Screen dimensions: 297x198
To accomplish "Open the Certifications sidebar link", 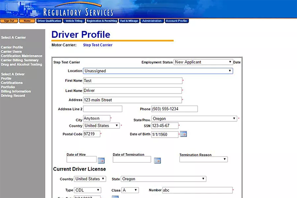I will pos(12,83).
